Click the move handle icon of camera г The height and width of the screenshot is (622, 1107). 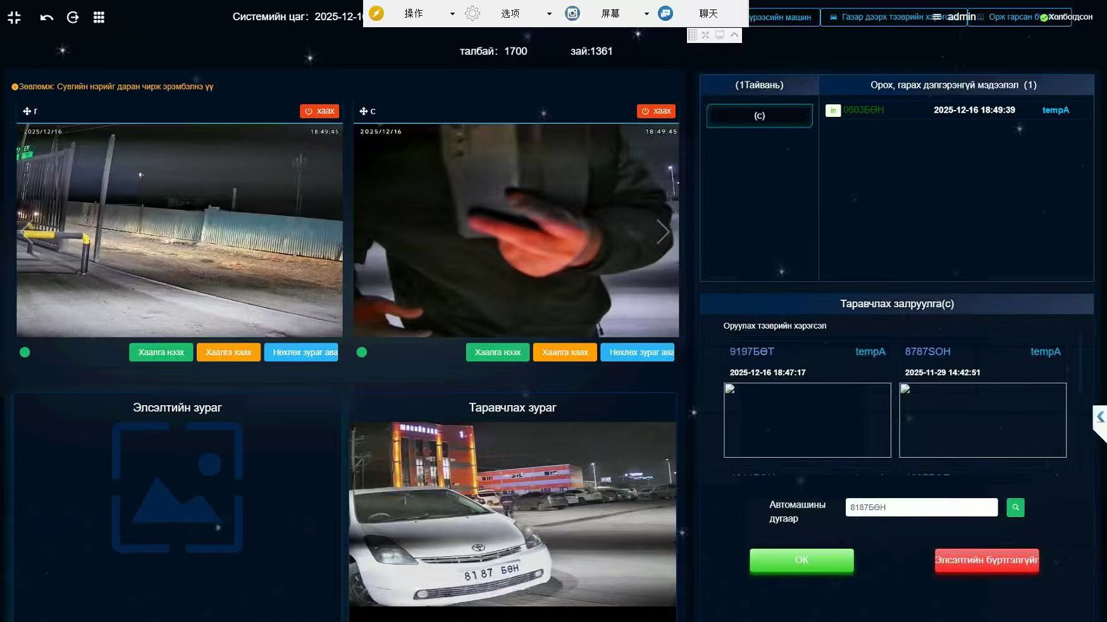click(27, 111)
